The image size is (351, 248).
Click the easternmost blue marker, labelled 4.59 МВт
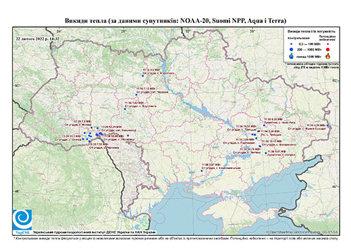tap(327, 125)
